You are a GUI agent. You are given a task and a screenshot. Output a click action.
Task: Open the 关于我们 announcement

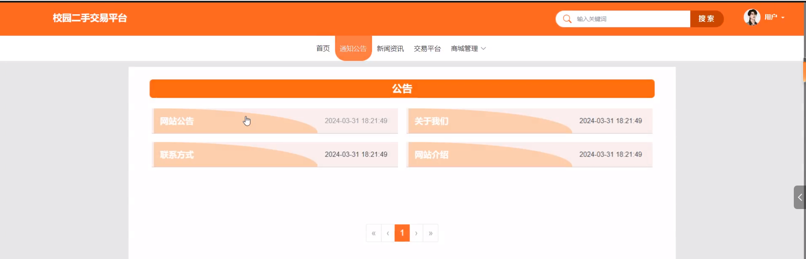click(529, 121)
